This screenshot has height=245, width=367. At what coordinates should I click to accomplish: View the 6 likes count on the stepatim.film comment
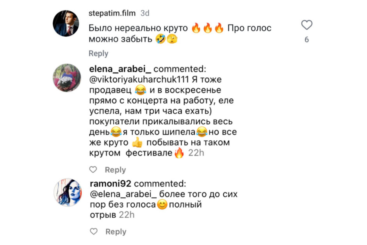(306, 39)
